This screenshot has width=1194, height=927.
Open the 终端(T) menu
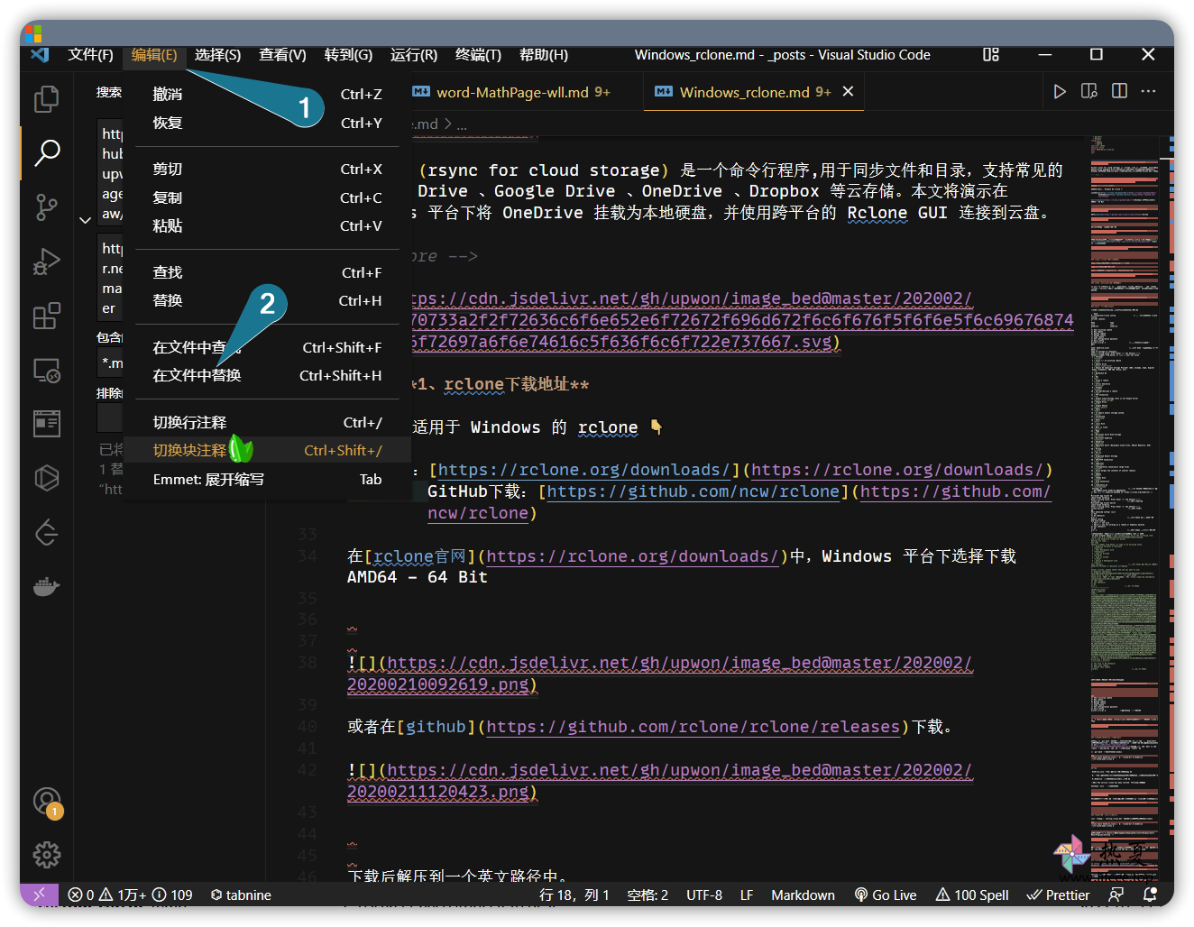coord(479,55)
